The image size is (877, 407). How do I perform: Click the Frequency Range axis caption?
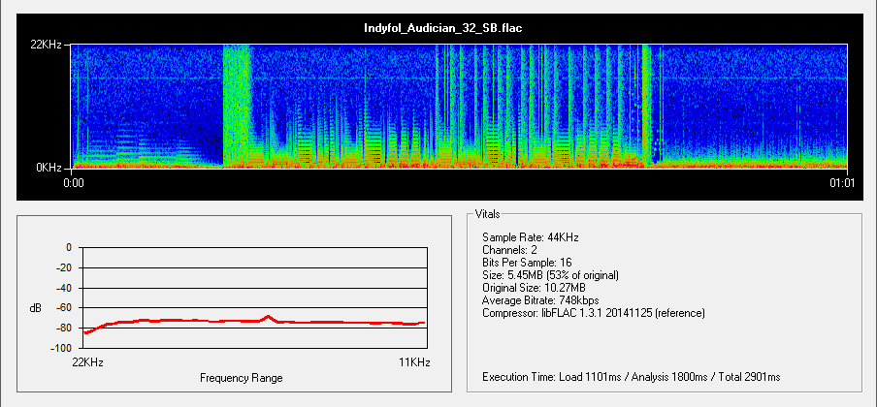point(241,377)
